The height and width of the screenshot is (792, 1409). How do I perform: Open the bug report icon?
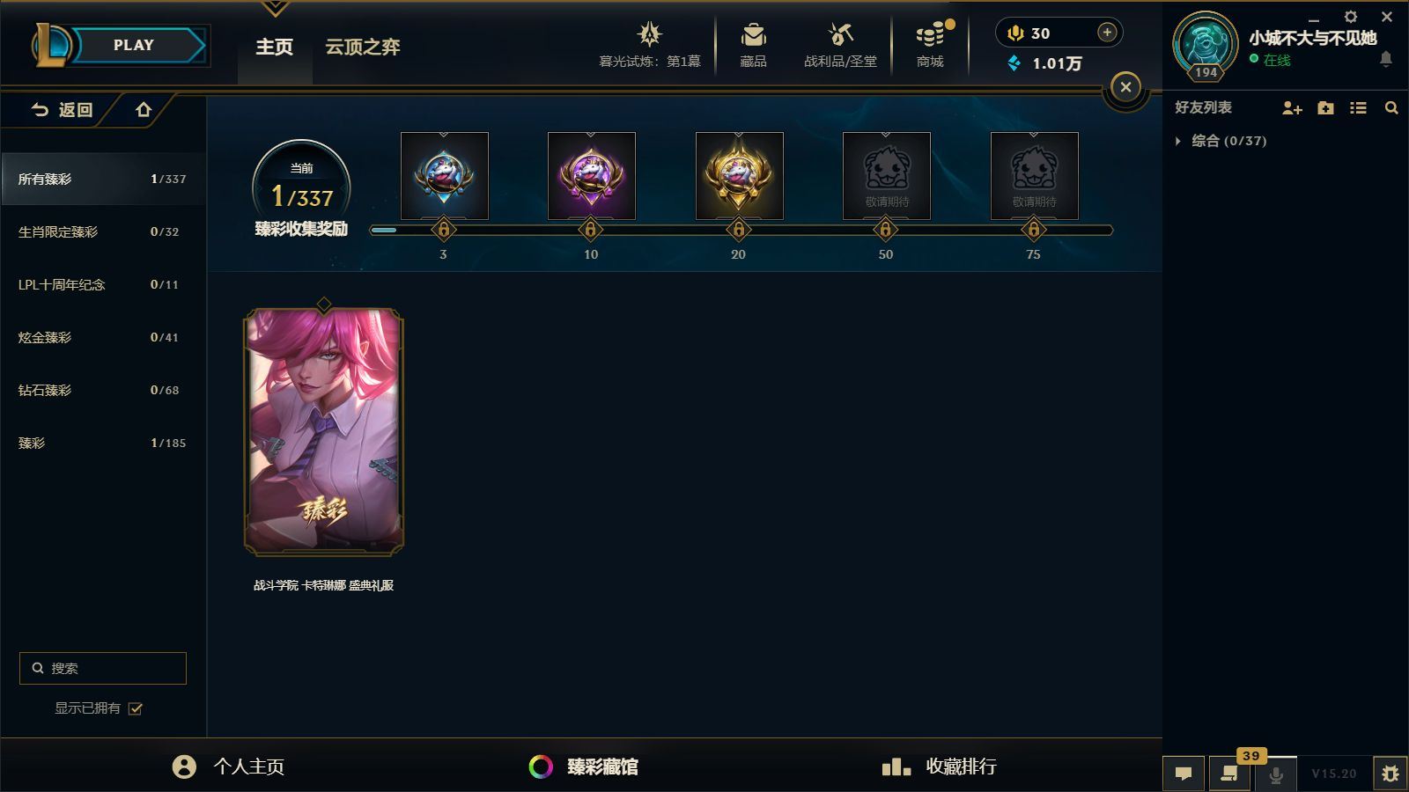coord(1390,774)
